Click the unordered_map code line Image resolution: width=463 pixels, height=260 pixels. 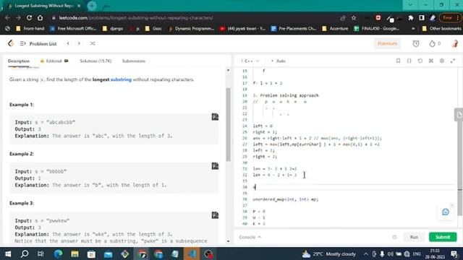pos(286,199)
